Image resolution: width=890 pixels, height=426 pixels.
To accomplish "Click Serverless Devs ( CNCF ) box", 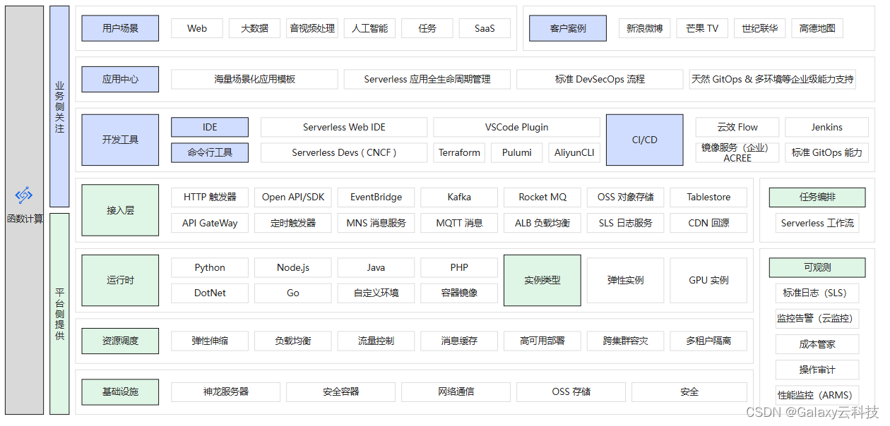I will [x=344, y=152].
